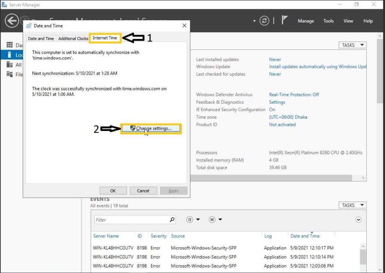385x273 pixels.
Task: Open the Feedback & Diagnostics Settings link
Action: pyautogui.click(x=277, y=102)
